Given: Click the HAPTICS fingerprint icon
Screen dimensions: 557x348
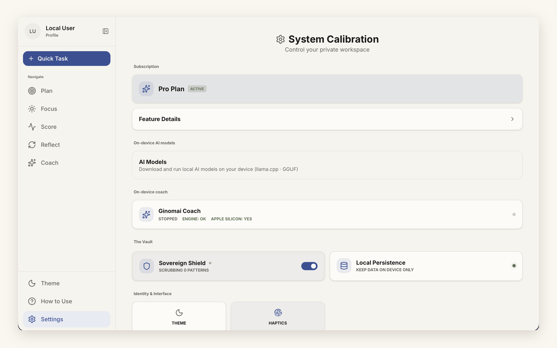Looking at the screenshot, I should [278, 313].
